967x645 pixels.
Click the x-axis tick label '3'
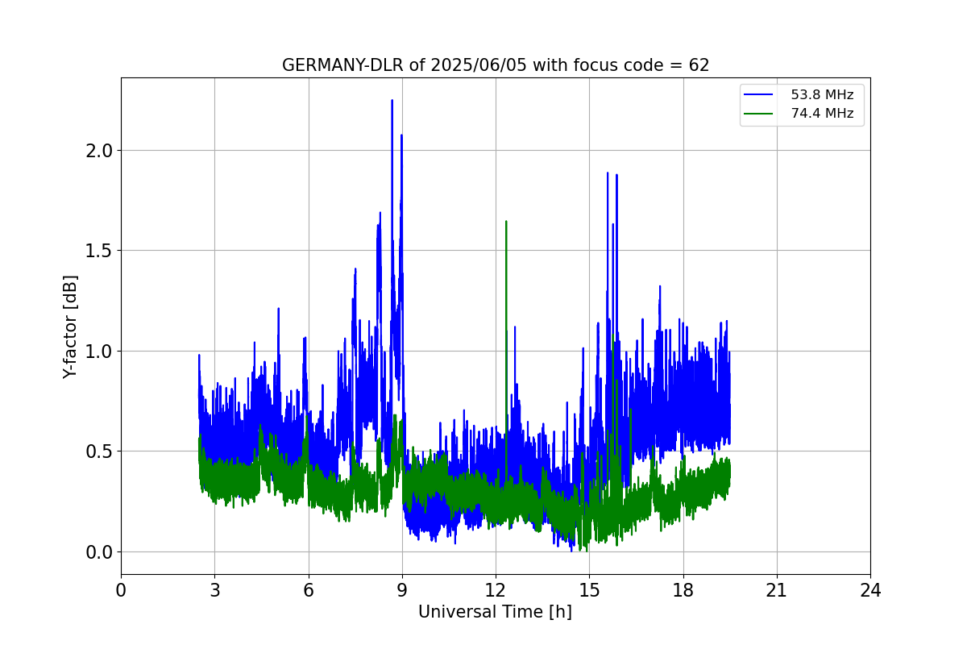coord(214,590)
